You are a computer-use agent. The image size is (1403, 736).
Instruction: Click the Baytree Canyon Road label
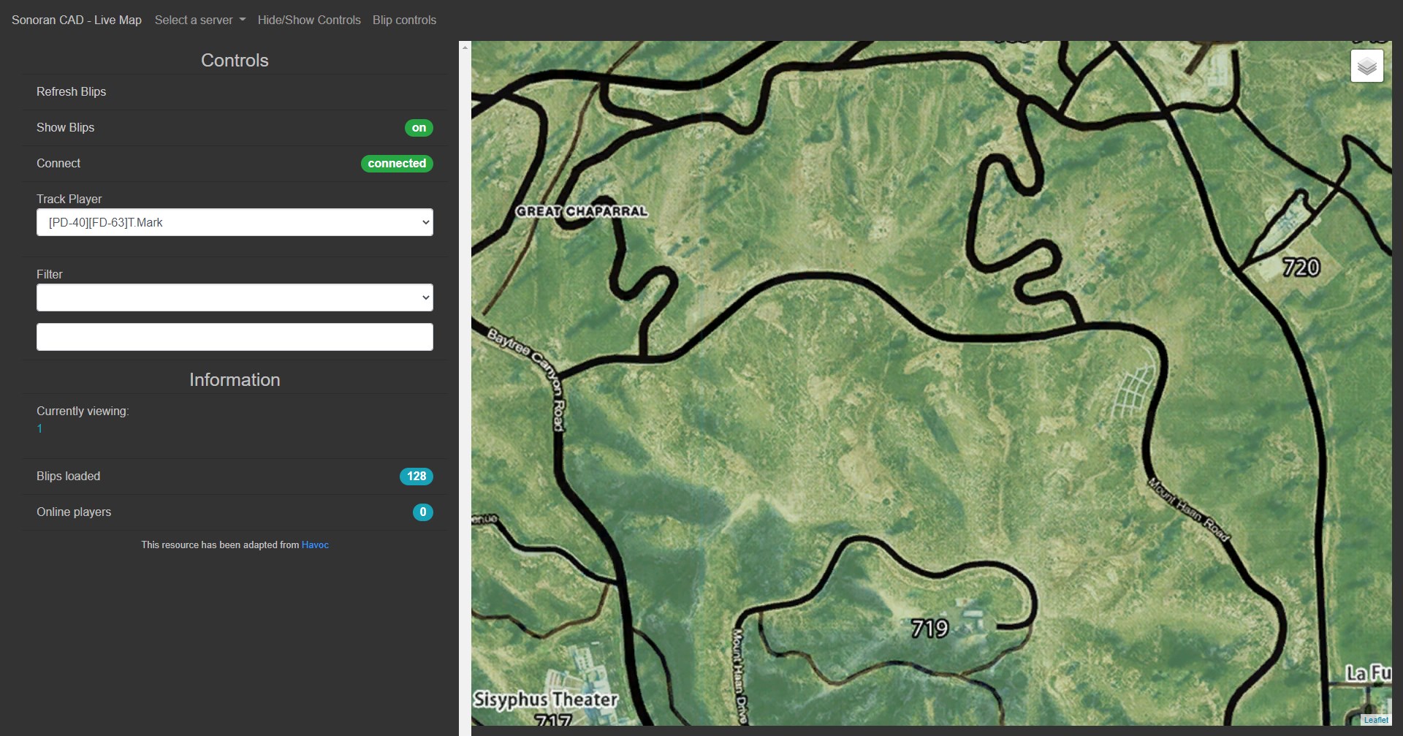(526, 380)
